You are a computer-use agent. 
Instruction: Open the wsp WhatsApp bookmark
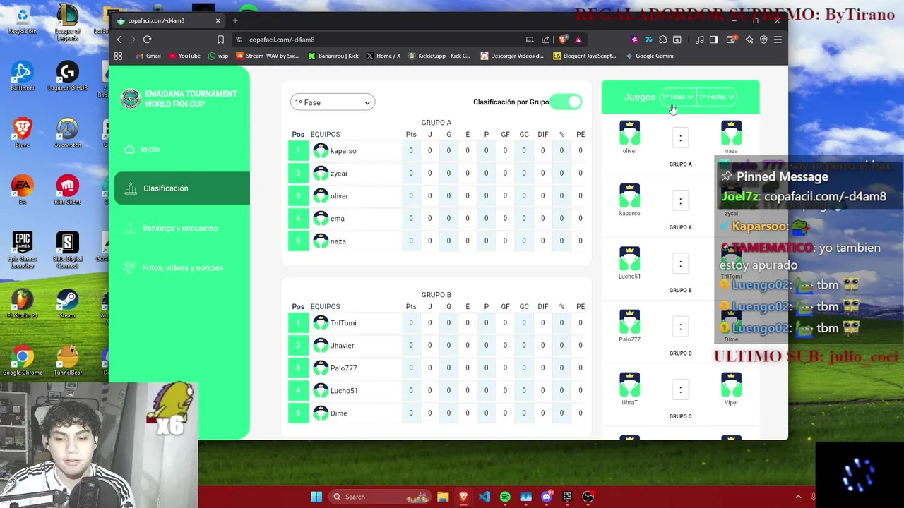(x=218, y=56)
